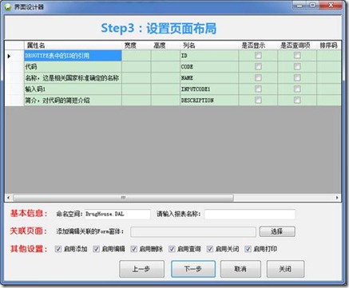
Task: Click the 添加编辑关联的Form窗体 field
Action: [193, 231]
